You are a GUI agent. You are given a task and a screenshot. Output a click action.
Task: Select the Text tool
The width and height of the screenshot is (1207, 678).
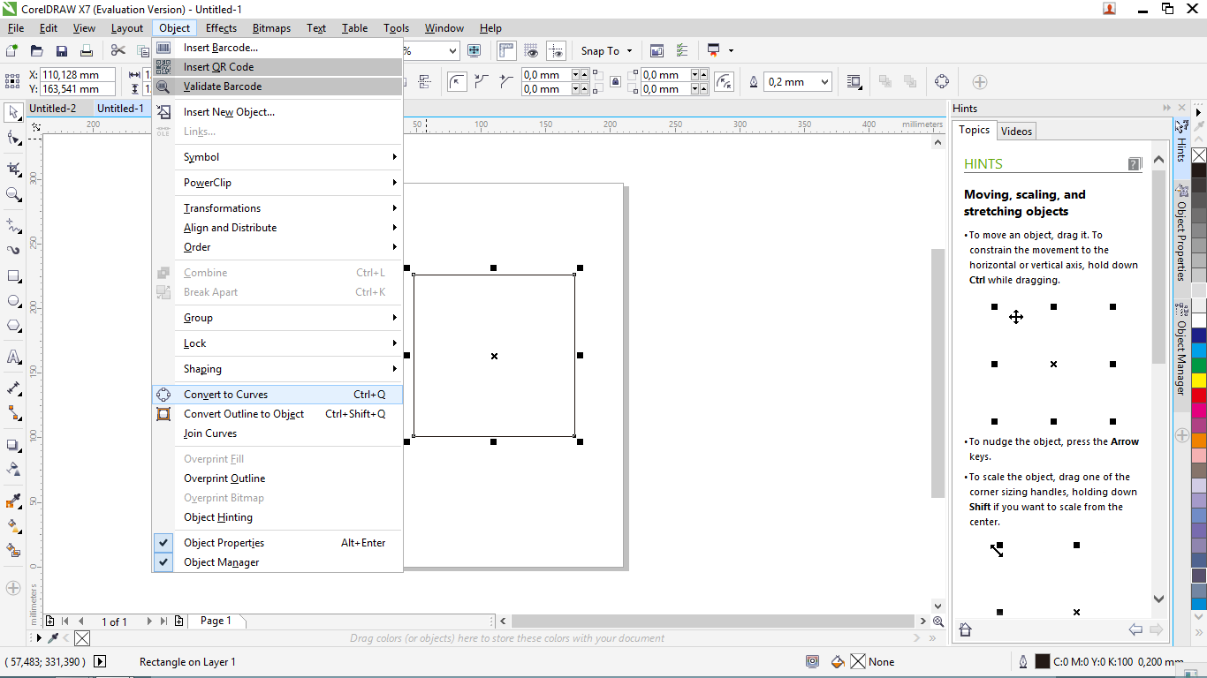tap(13, 358)
